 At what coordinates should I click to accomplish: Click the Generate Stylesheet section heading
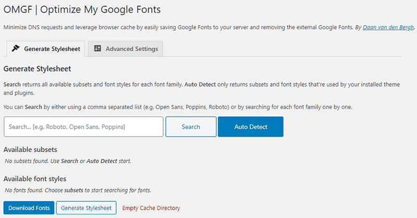[37, 68]
